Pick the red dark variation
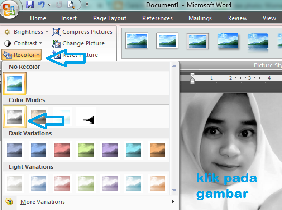This screenshot has width=282, height=210. click(x=62, y=150)
